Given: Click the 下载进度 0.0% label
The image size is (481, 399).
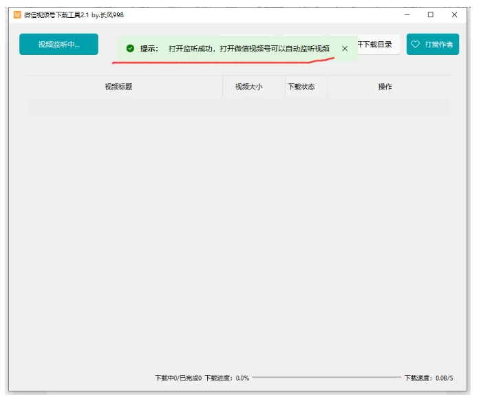Looking at the screenshot, I should coord(226,378).
